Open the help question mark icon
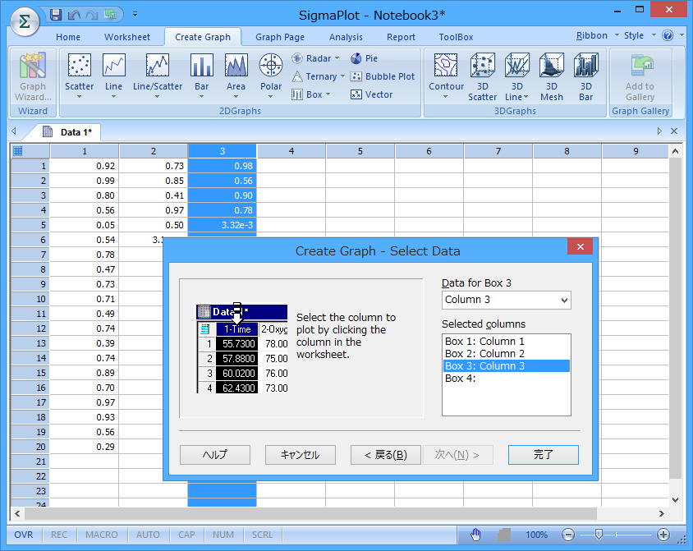The image size is (693, 551). (x=668, y=35)
